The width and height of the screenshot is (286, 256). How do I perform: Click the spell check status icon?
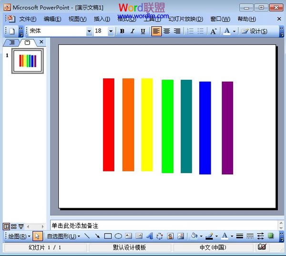pyautogui.click(x=262, y=247)
